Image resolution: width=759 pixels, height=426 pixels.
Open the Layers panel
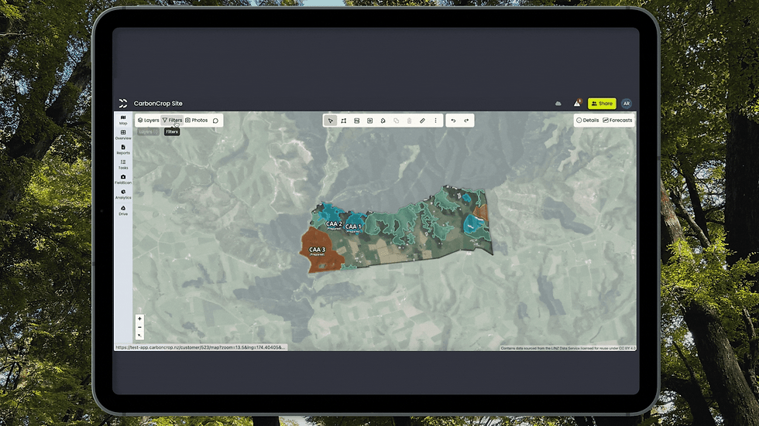tap(148, 121)
